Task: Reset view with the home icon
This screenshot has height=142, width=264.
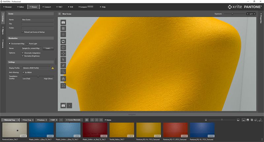Action: [x=63, y=79]
